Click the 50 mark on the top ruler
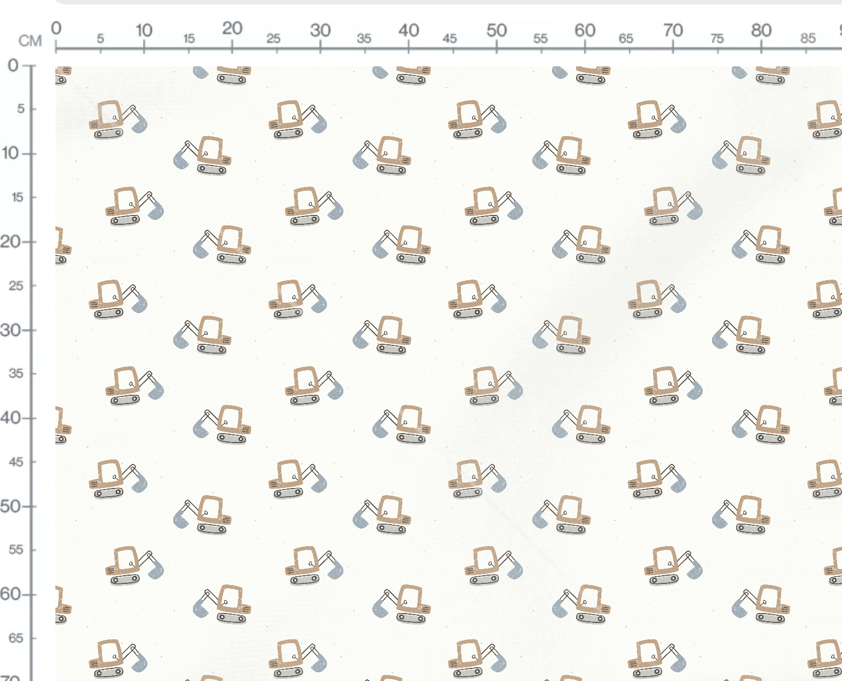Screen dimensions: 842x681 (497, 30)
